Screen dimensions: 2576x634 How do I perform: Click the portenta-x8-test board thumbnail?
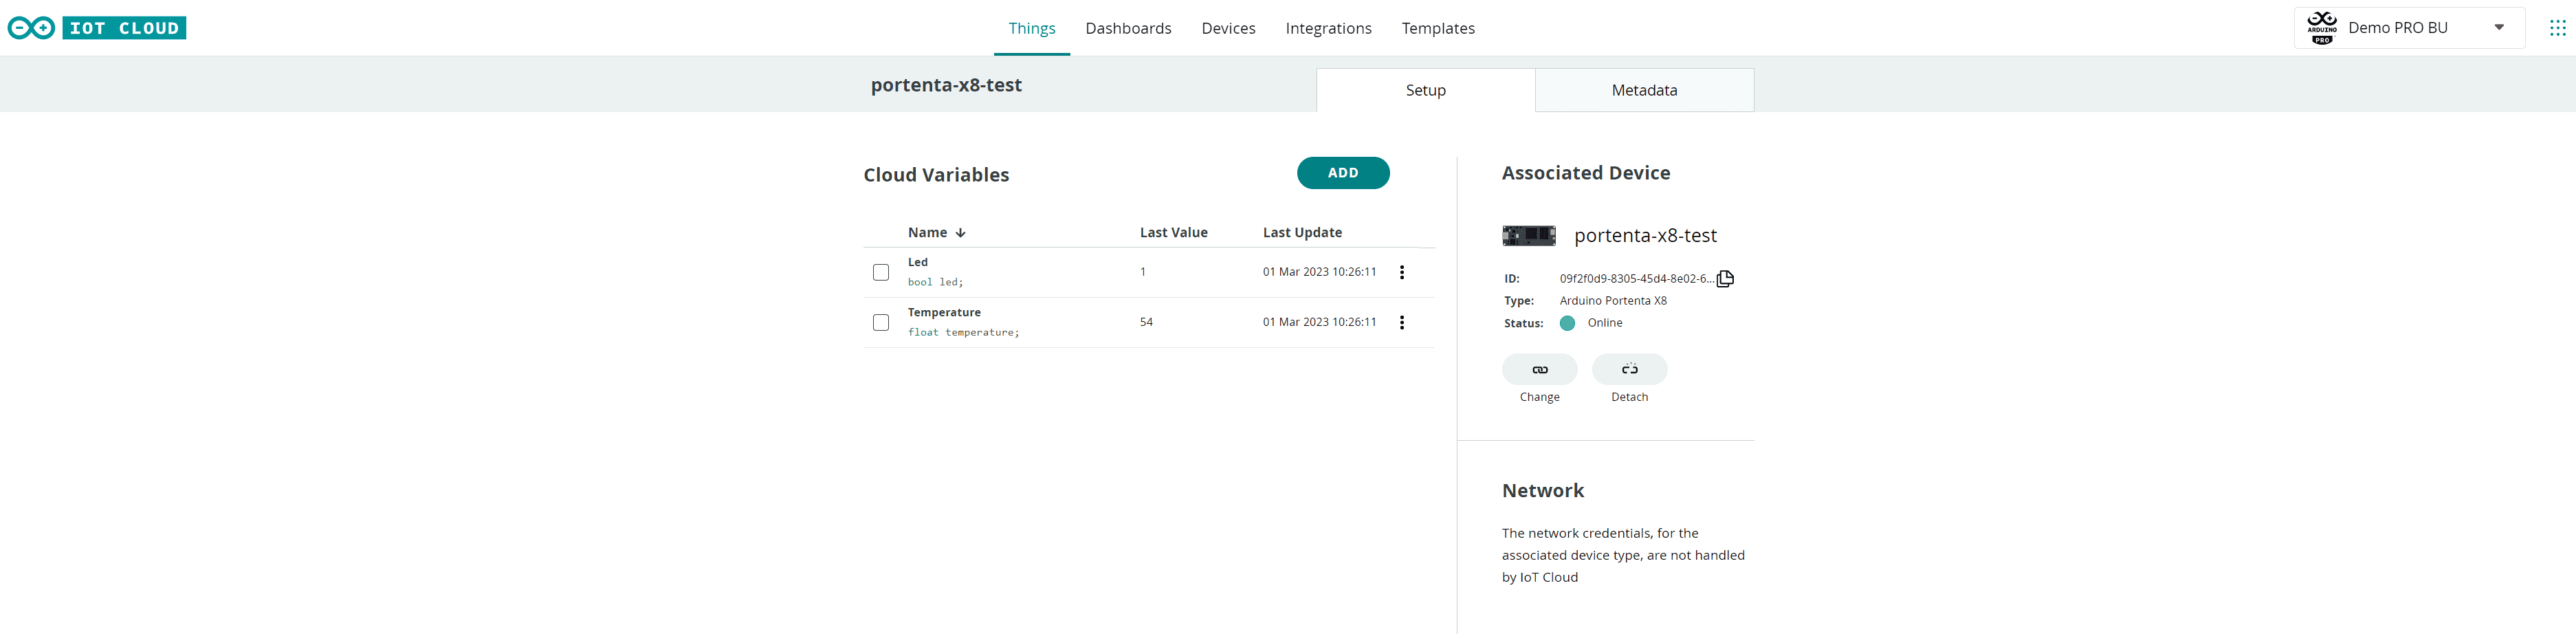coord(1528,236)
